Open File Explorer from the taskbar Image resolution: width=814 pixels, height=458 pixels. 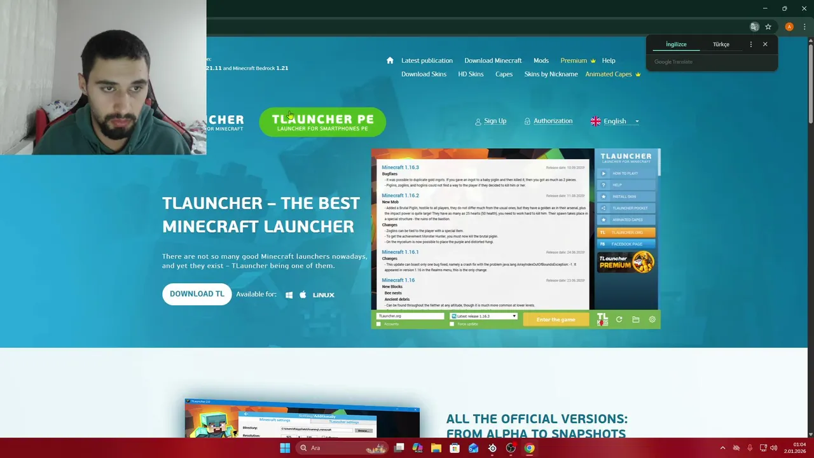click(436, 448)
